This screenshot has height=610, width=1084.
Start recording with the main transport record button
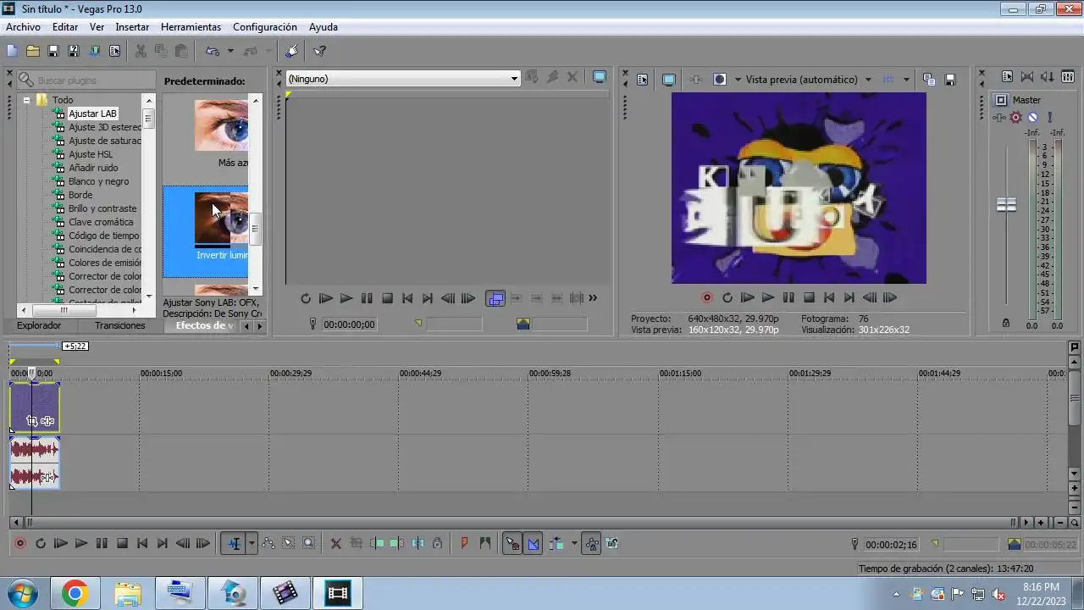20,544
